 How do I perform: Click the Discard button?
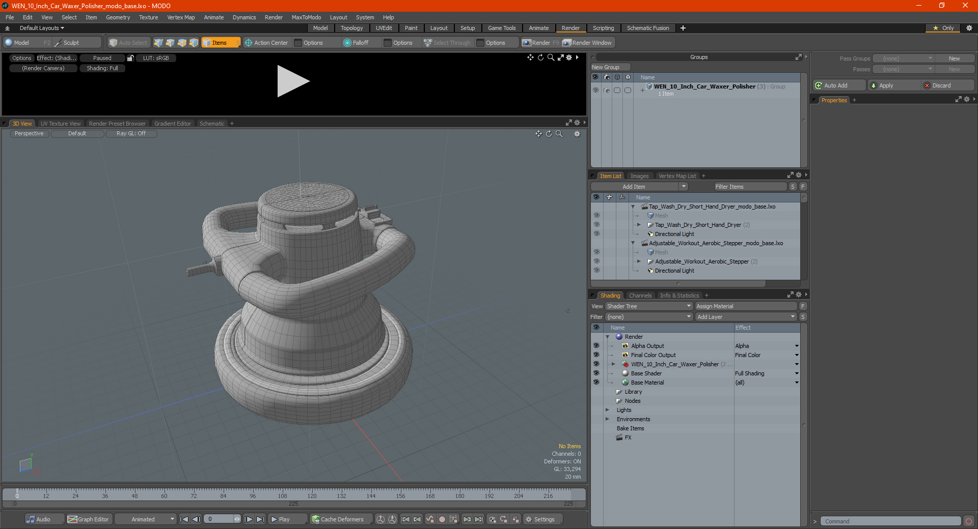coord(948,85)
